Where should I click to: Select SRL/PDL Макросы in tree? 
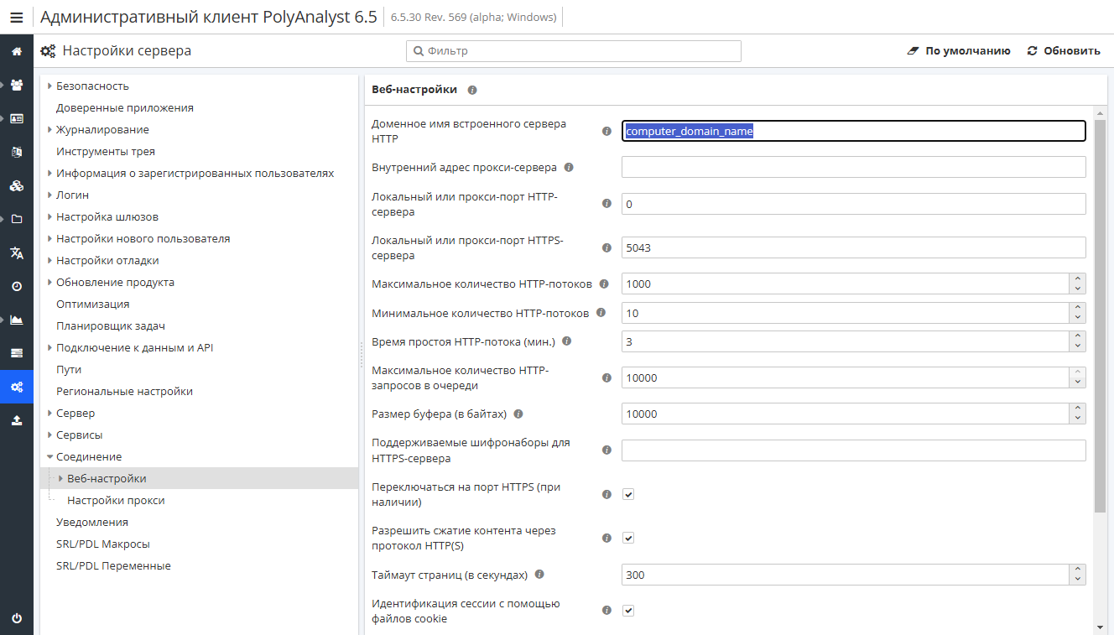point(103,544)
